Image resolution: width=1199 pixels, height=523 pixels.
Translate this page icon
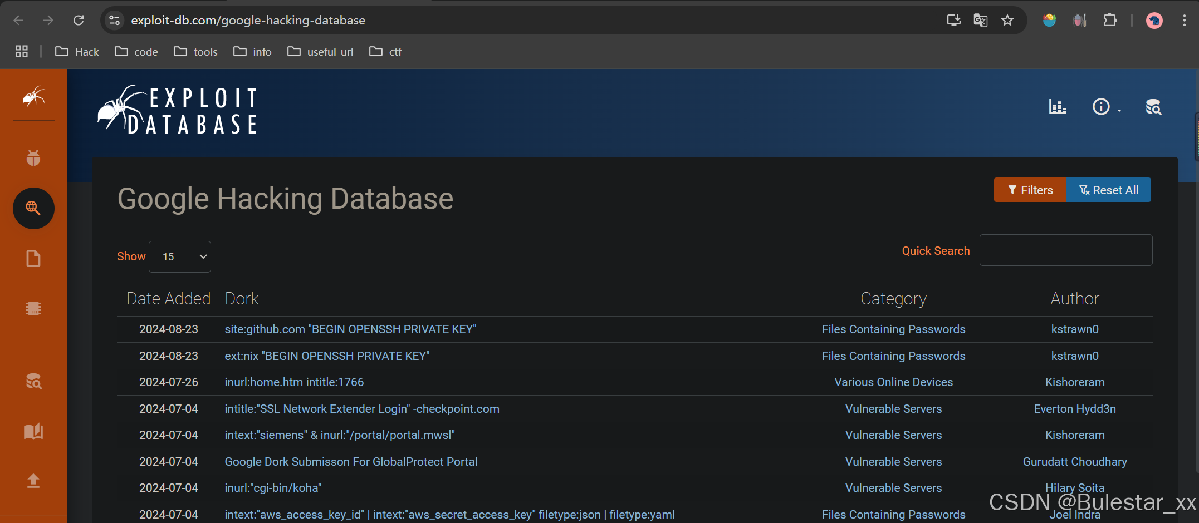981,21
